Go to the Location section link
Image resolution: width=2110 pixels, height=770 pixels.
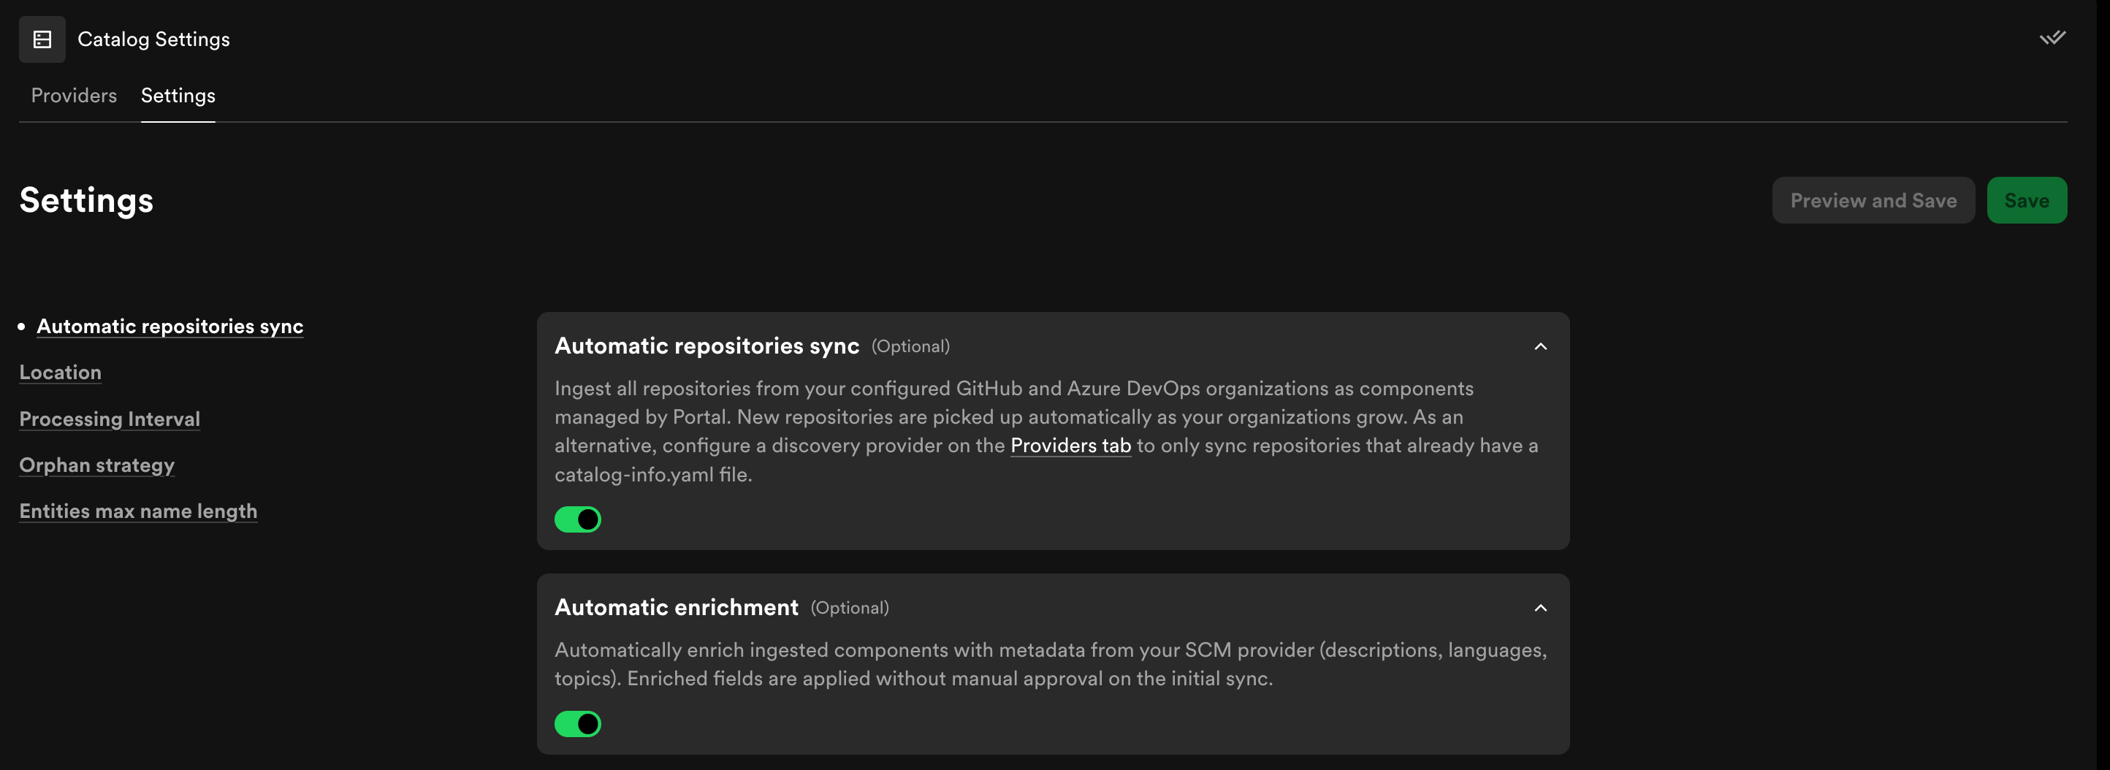pos(61,372)
